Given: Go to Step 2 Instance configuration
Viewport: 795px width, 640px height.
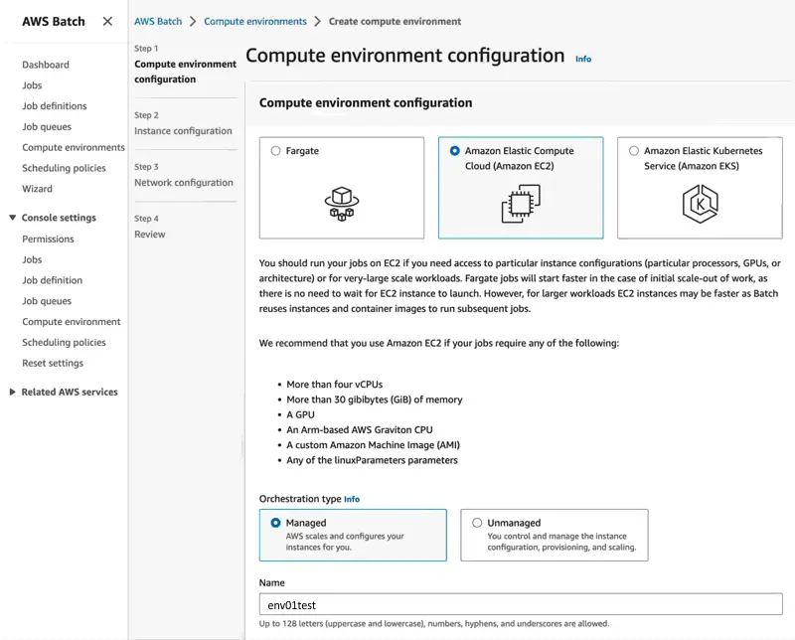Looking at the screenshot, I should point(183,131).
